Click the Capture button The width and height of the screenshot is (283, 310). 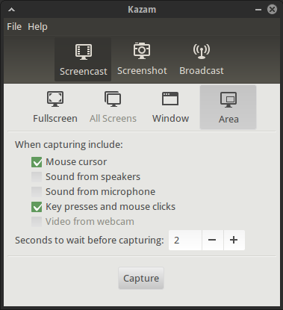coord(141,278)
